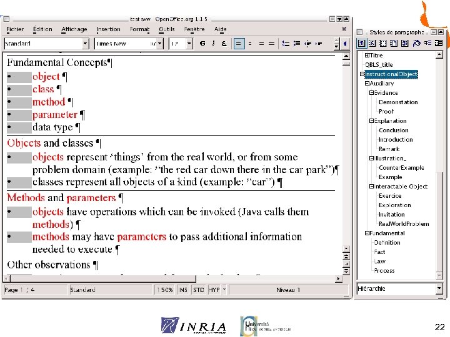Activate Fill Format Mode paint bucket
The height and width of the screenshot is (337, 450).
(416, 43)
